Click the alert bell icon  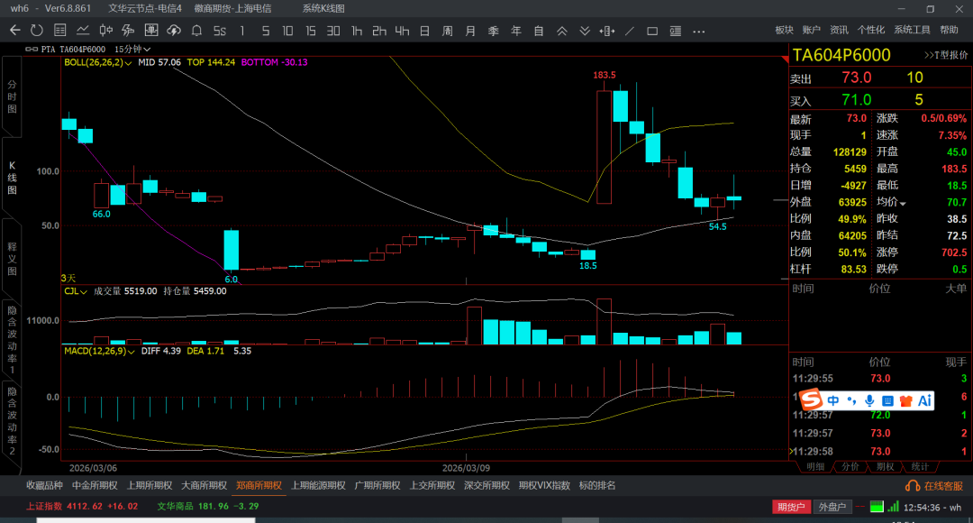click(196, 31)
